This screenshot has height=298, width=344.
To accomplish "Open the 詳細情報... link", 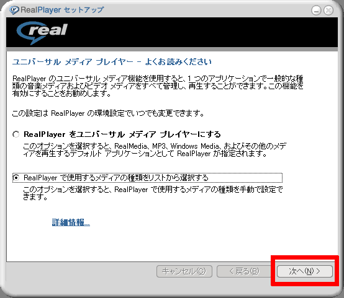I will click(71, 222).
